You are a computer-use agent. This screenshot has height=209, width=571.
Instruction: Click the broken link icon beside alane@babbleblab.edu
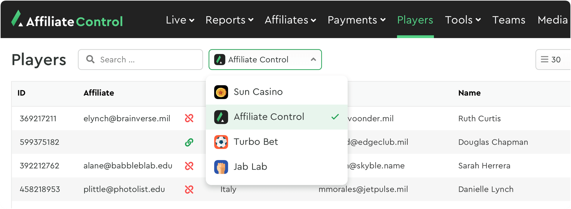pyautogui.click(x=189, y=166)
